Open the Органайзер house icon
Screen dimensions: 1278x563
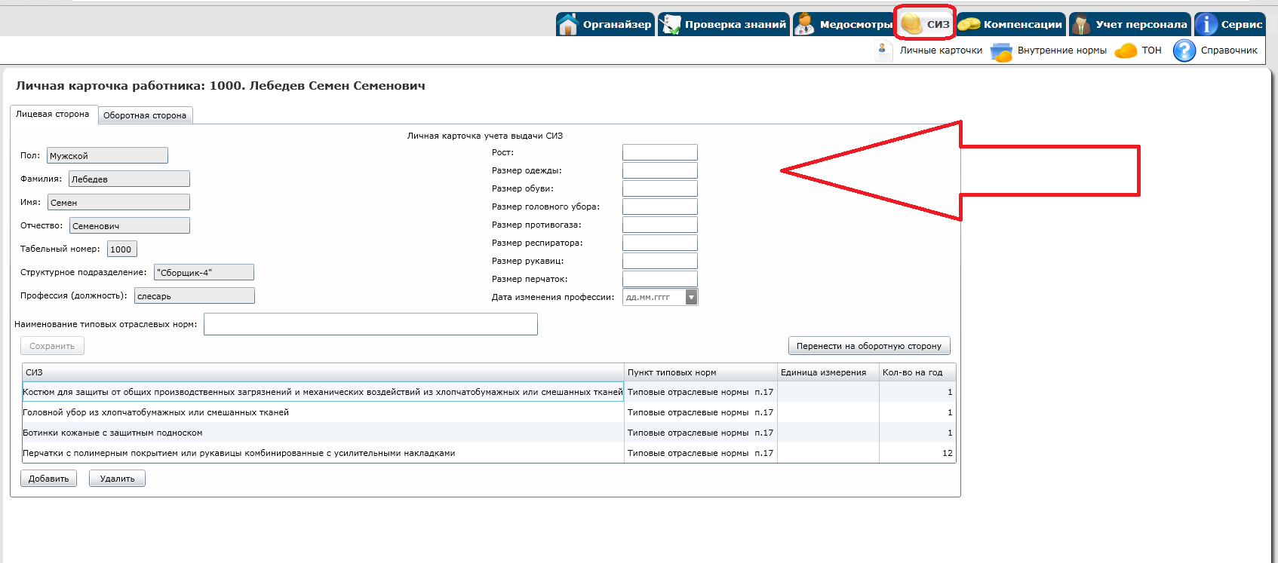coord(568,24)
